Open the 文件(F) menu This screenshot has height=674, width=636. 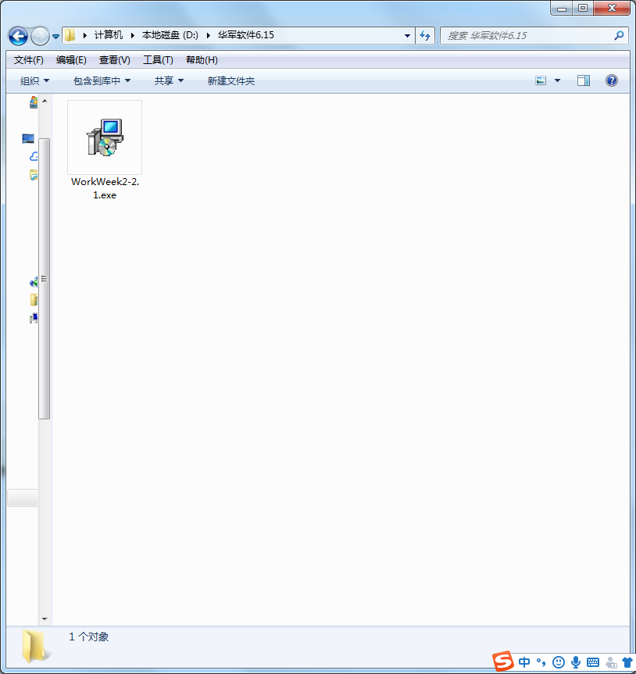pos(28,60)
